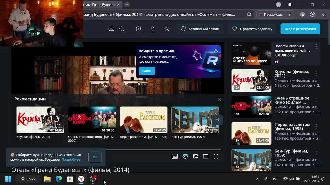The height and width of the screenshot is (185, 330).
Task: Click the page address bar title text
Action: click(x=159, y=15)
